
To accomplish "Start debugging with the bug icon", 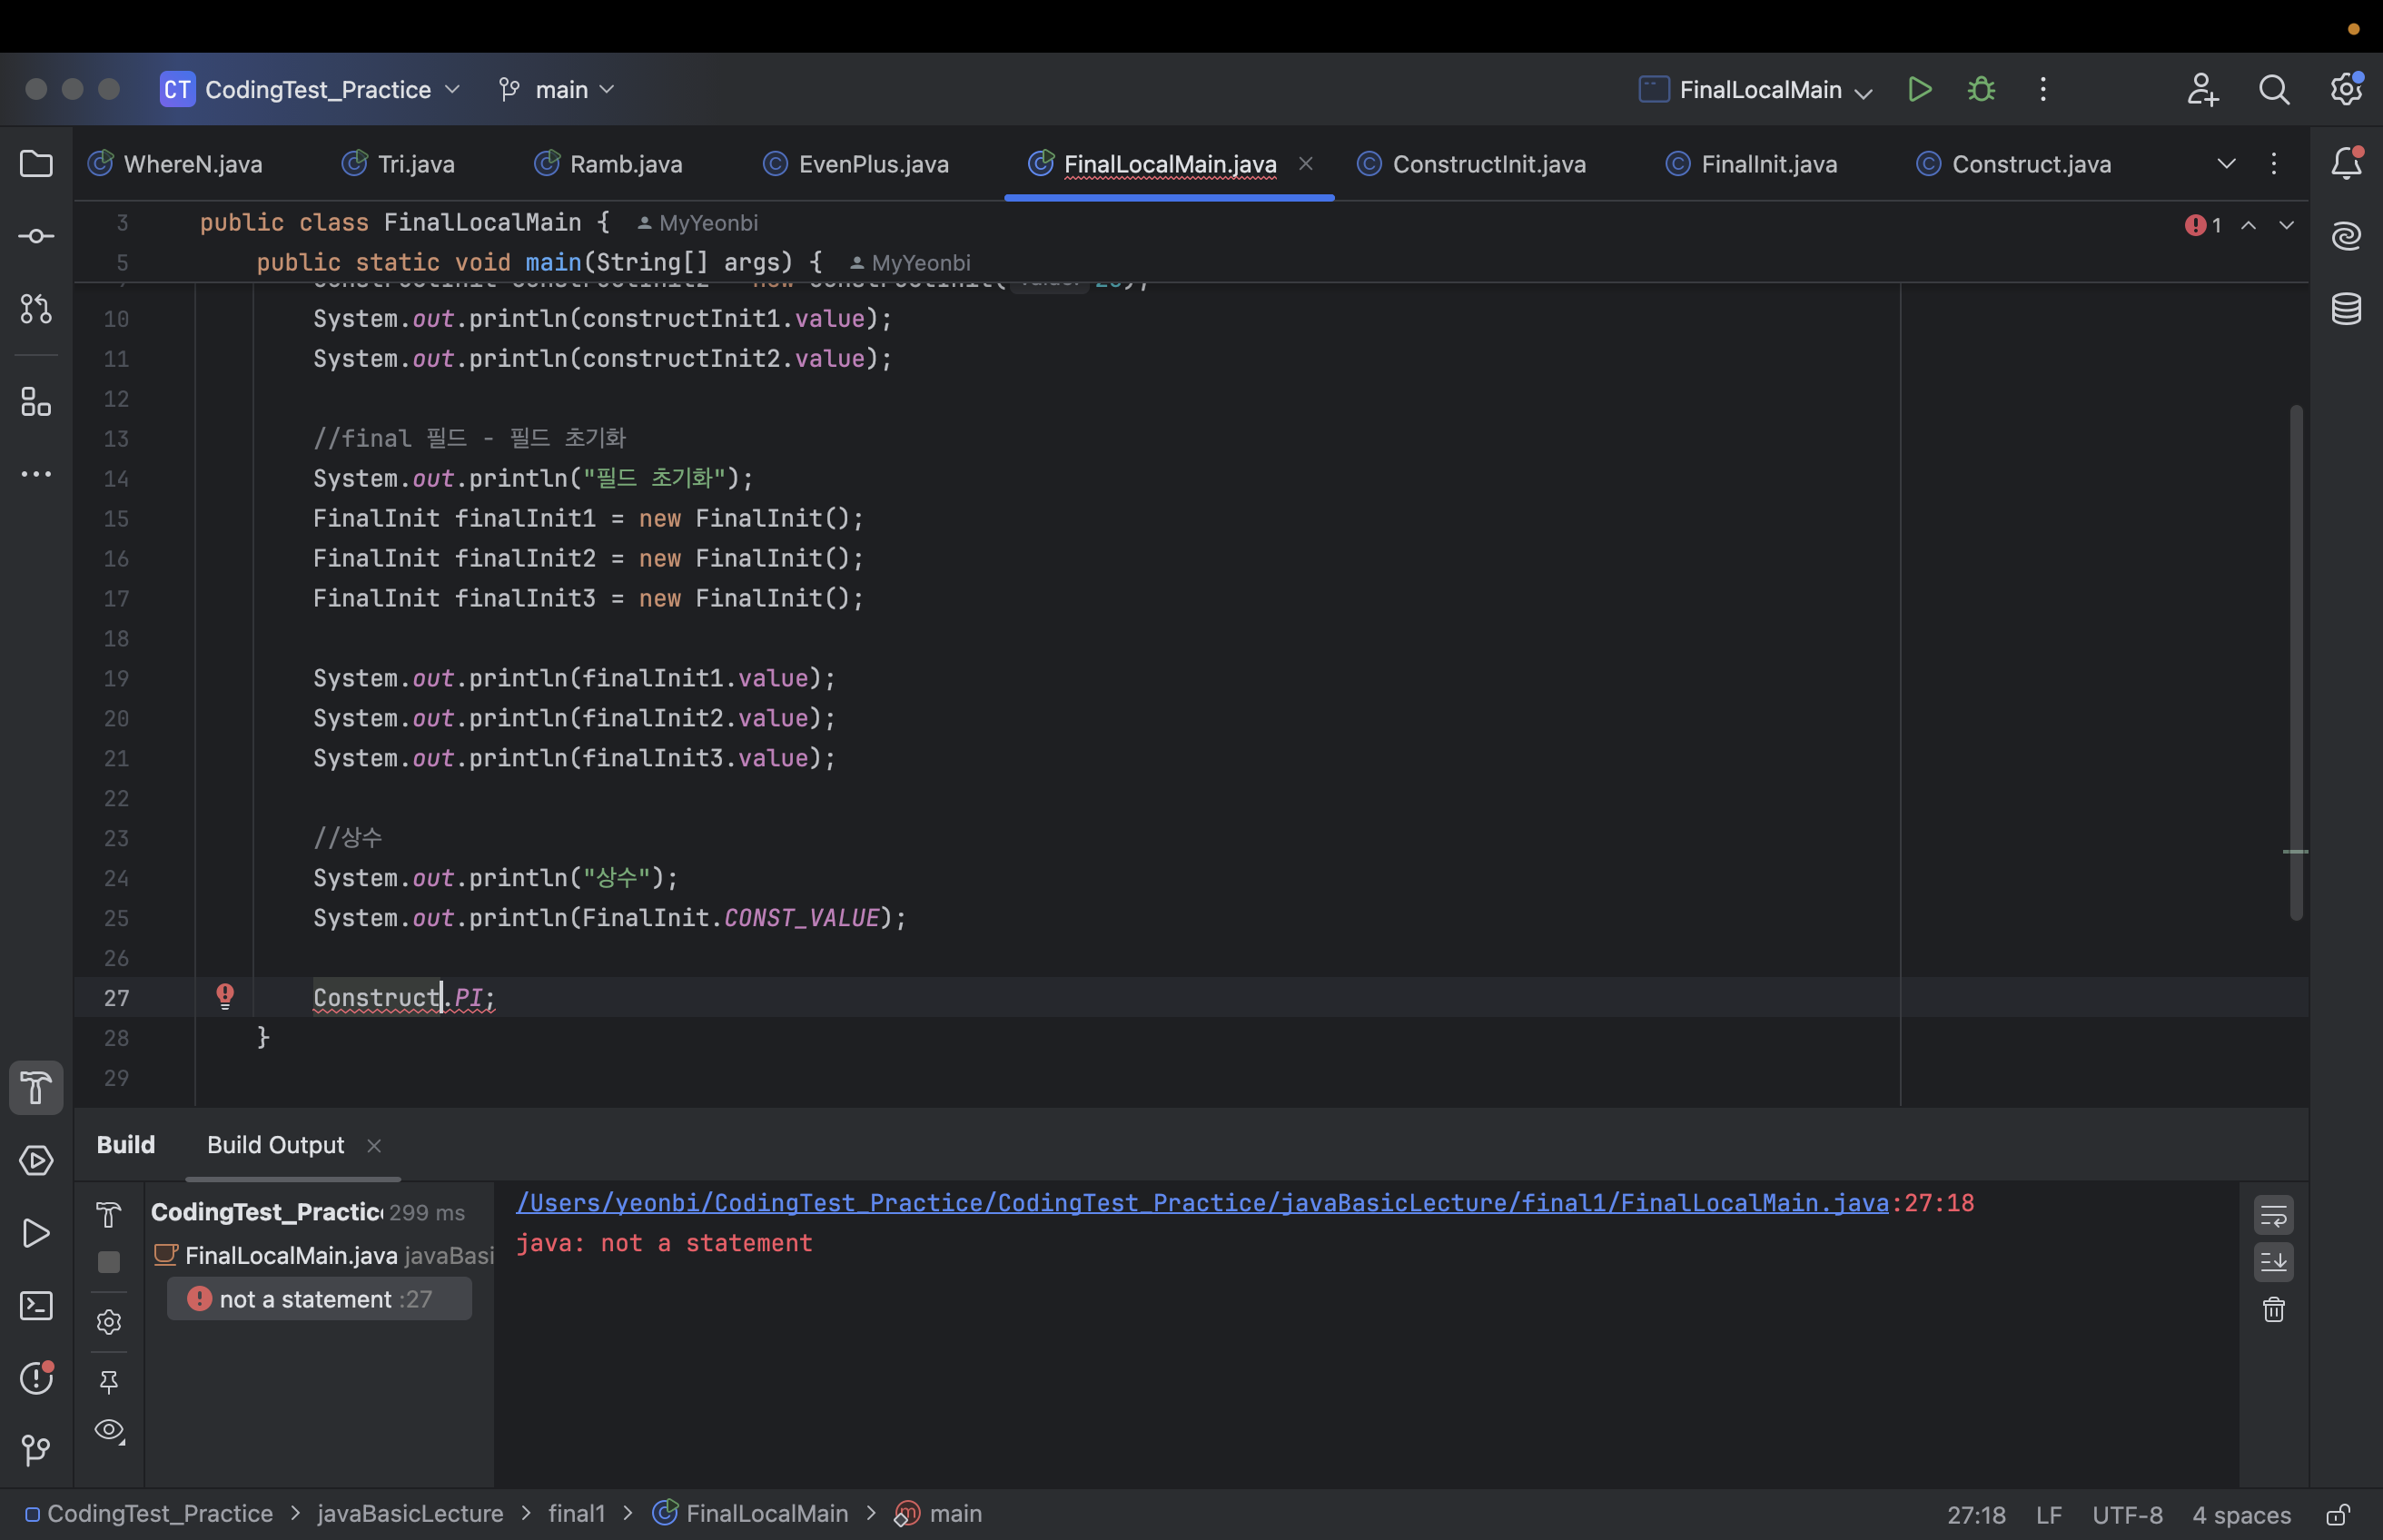I will [x=1981, y=89].
